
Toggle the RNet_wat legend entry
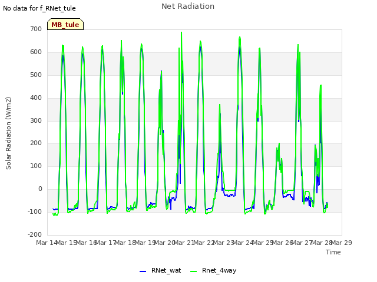point(160,270)
